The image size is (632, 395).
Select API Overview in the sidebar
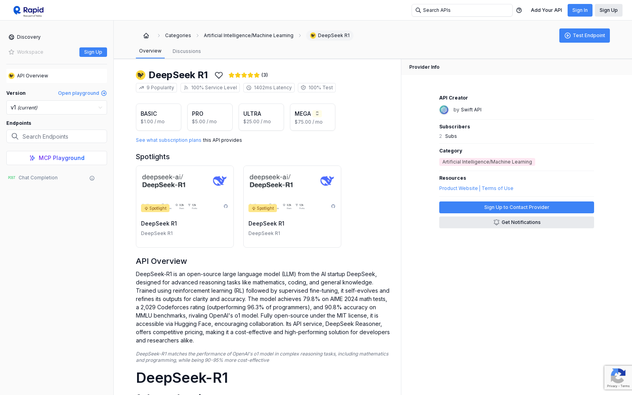point(56,76)
